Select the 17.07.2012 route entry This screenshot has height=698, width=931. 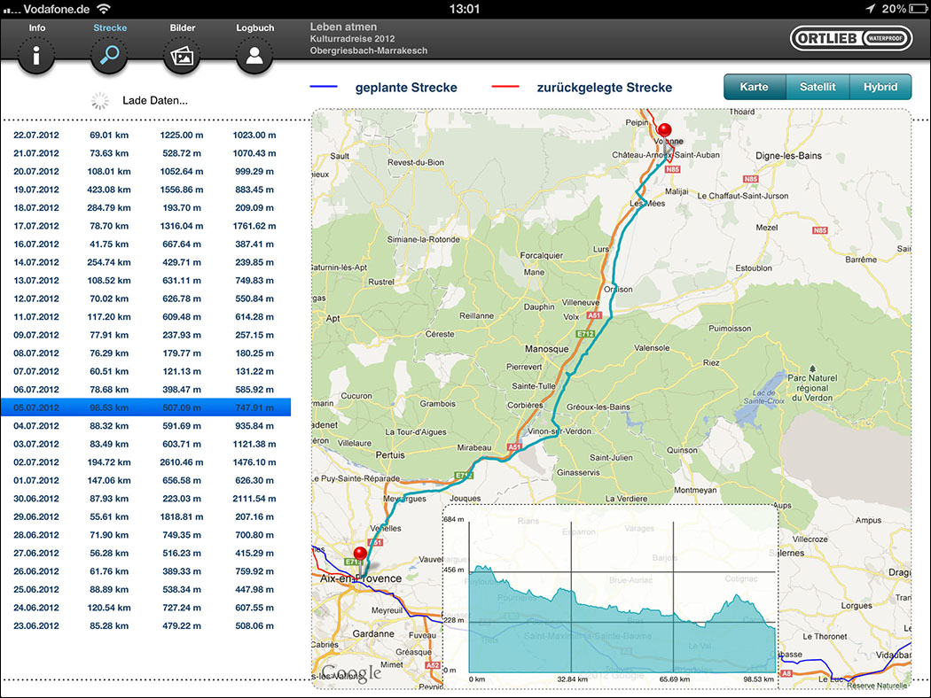point(145,226)
